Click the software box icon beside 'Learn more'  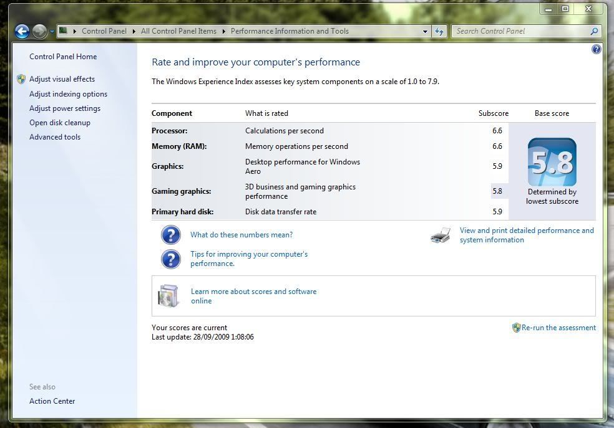pyautogui.click(x=169, y=296)
